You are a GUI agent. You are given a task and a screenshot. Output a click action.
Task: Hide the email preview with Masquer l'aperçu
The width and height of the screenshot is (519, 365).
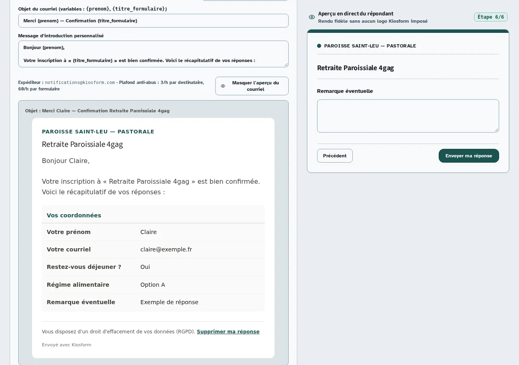pyautogui.click(x=252, y=86)
